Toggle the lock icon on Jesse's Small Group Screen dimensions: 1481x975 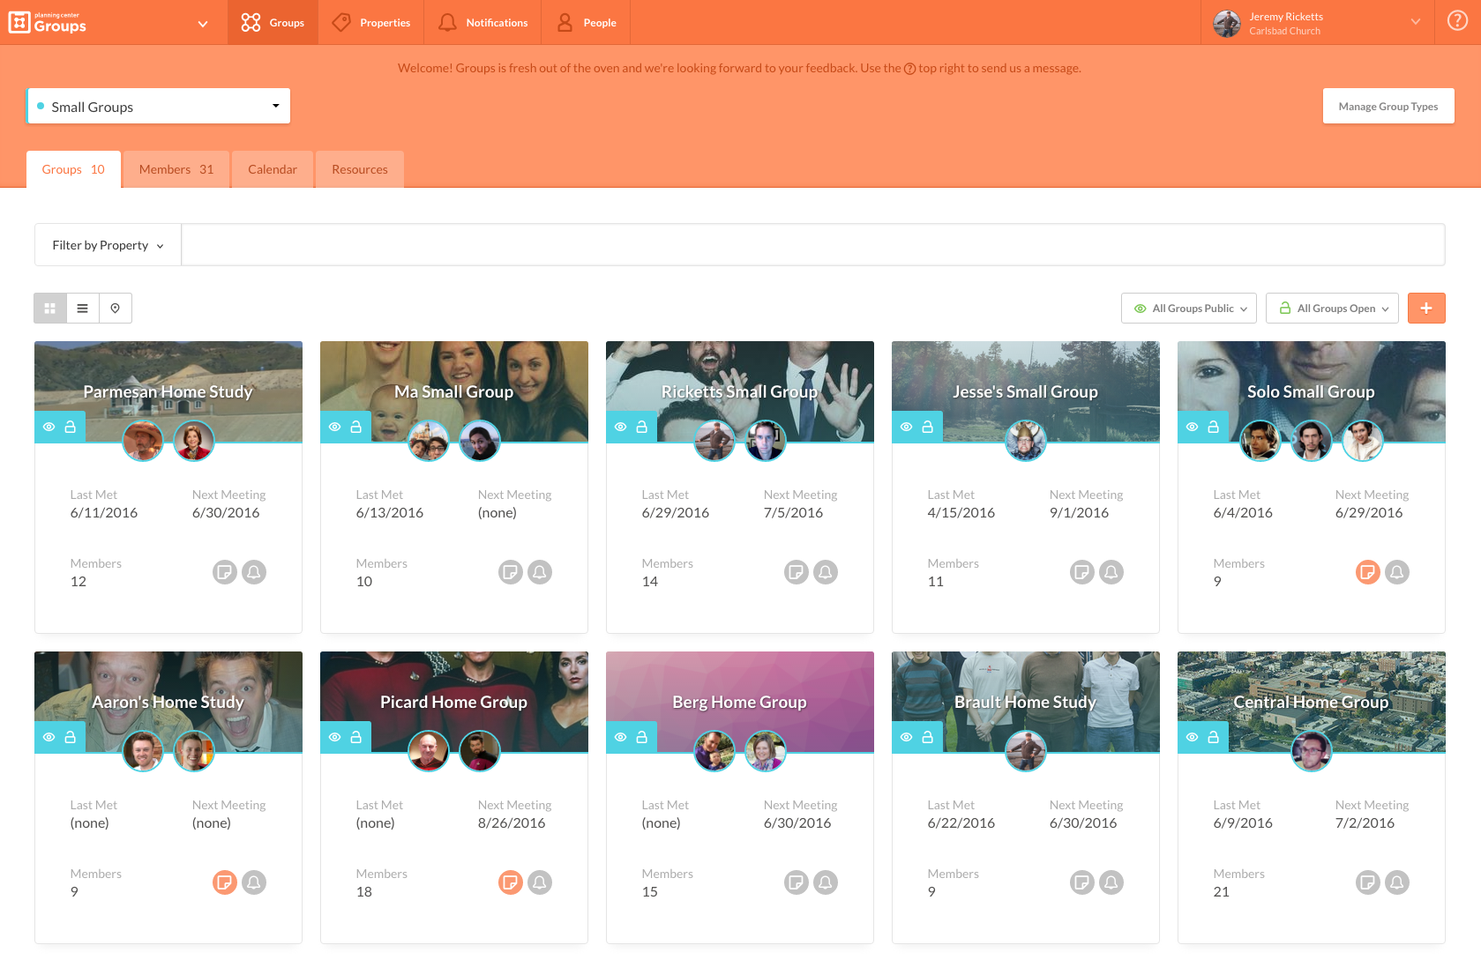click(927, 427)
